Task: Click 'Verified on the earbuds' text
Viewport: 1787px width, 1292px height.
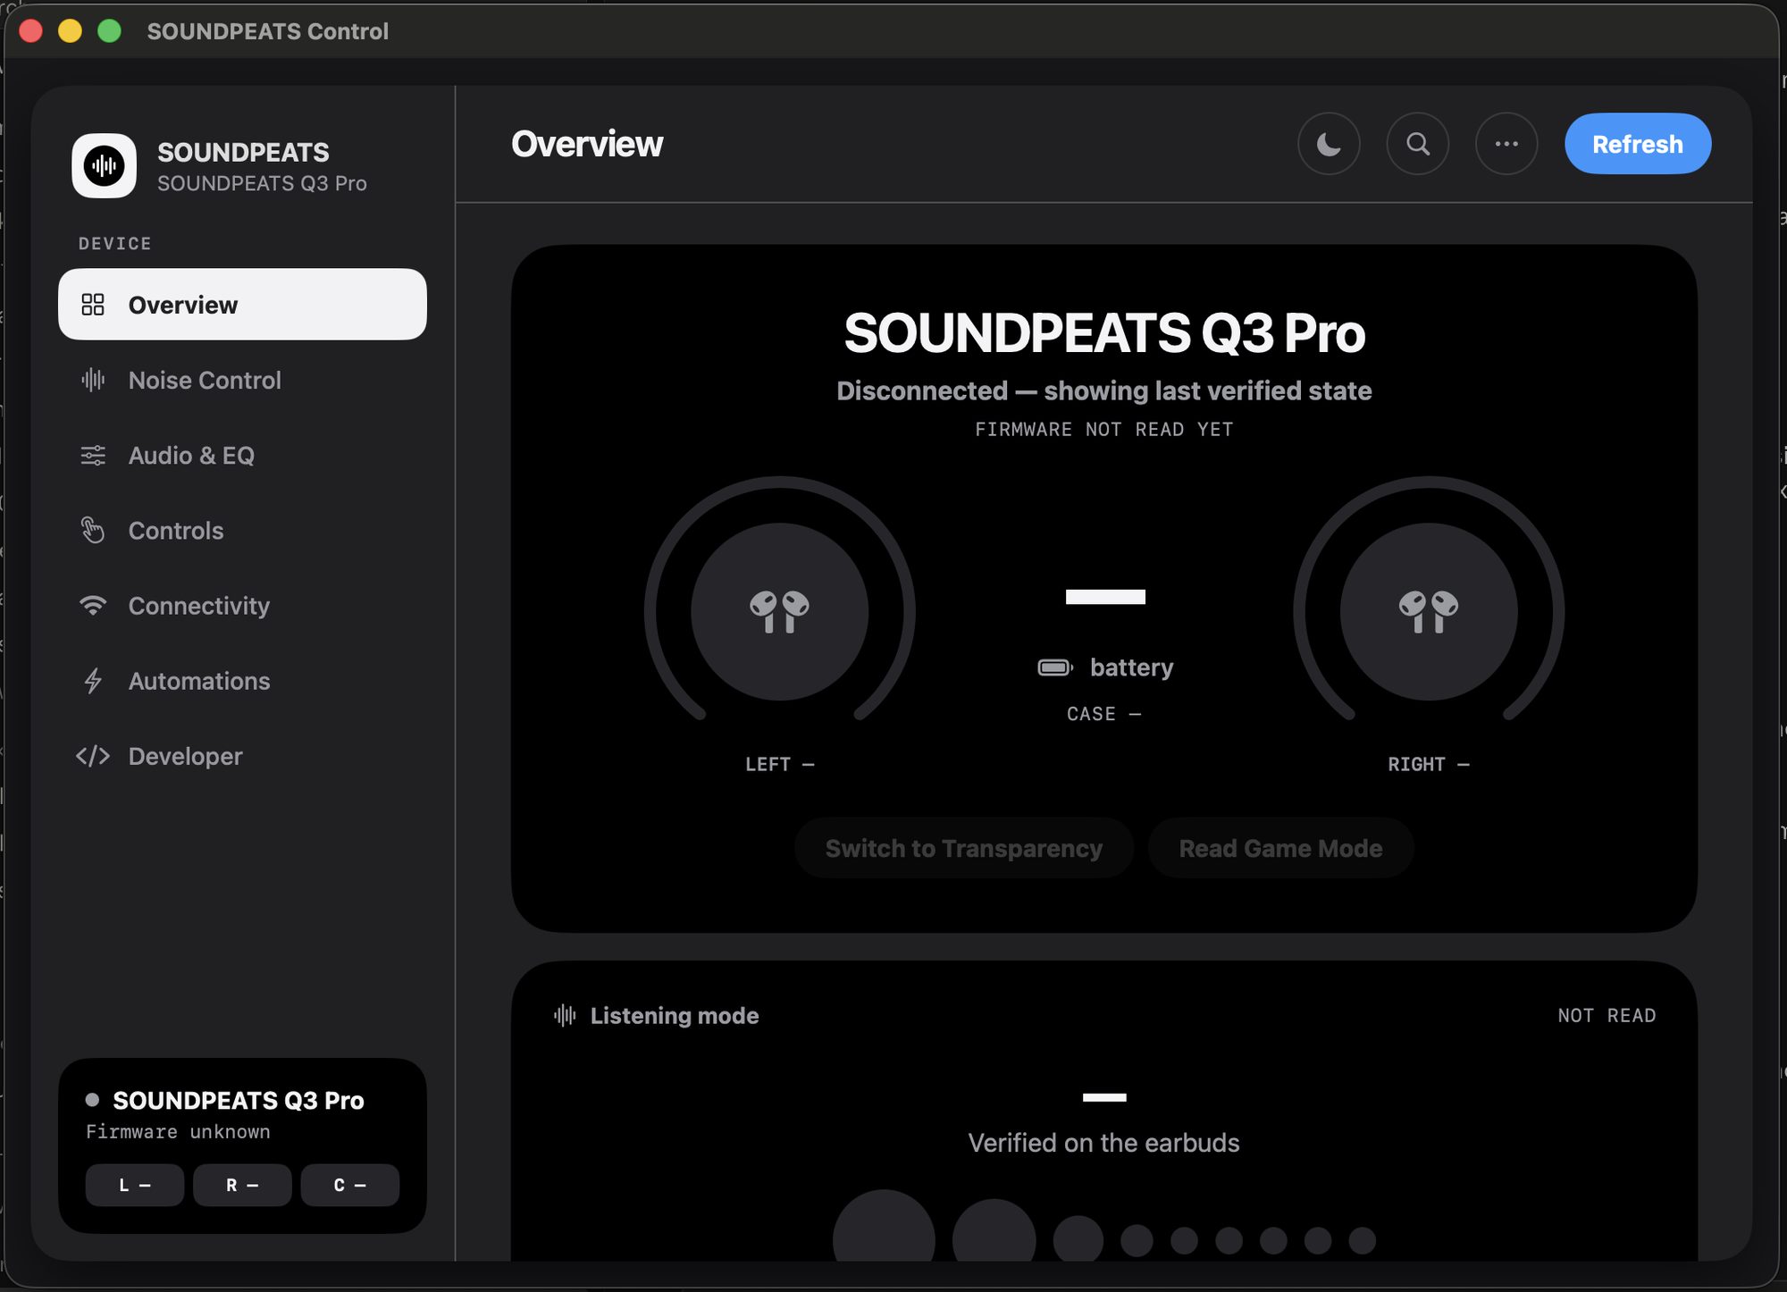Action: (x=1104, y=1143)
